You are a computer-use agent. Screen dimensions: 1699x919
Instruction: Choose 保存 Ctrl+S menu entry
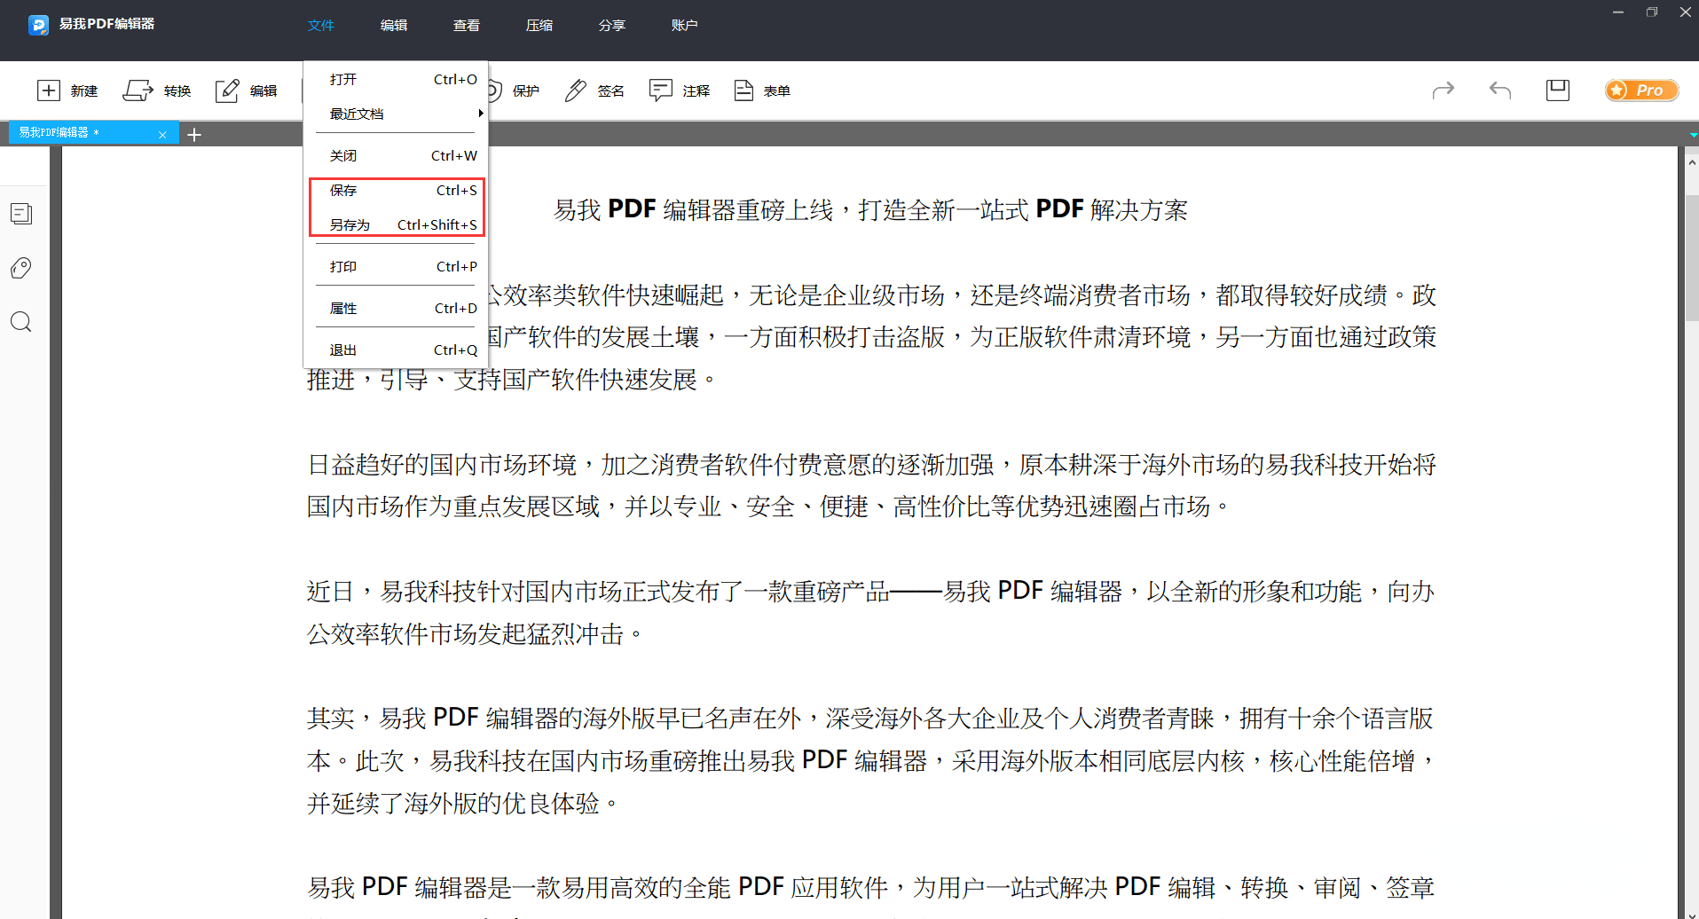pyautogui.click(x=396, y=190)
